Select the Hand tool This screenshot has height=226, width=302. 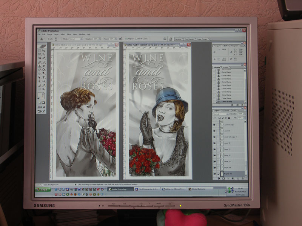click(40, 89)
